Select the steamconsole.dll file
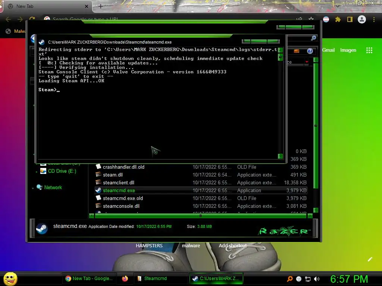The height and width of the screenshot is (286, 382). pyautogui.click(x=121, y=206)
